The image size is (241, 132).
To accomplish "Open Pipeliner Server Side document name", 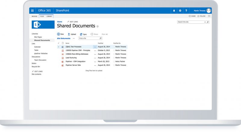I will [x=73, y=65].
